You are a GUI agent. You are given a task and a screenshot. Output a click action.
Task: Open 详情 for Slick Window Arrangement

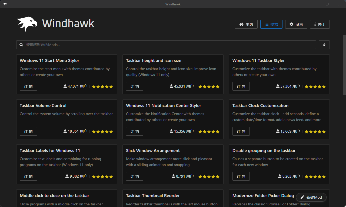click(x=134, y=176)
